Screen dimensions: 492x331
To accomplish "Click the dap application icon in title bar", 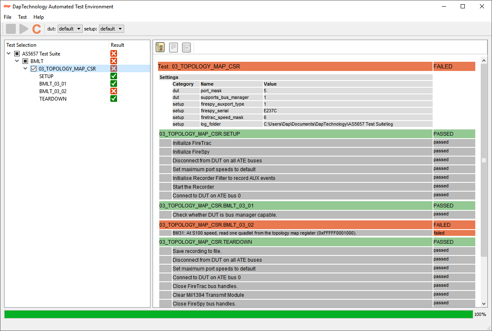I will coord(7,6).
